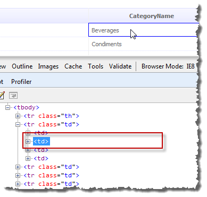The width and height of the screenshot is (207, 197).
Task: Click the Condiments table cell
Action: tap(143, 44)
